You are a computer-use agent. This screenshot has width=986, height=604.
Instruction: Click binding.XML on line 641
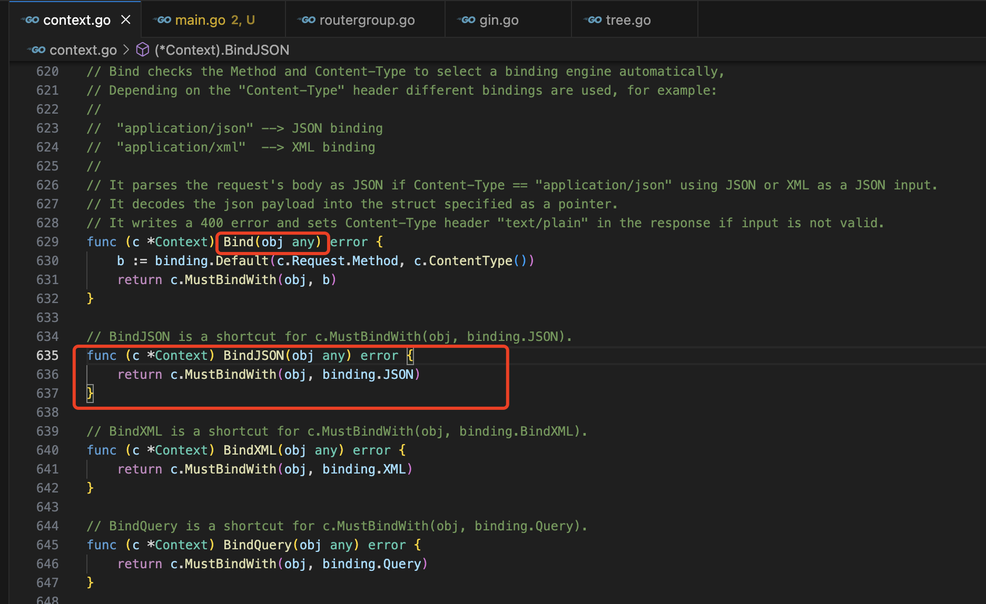(x=364, y=469)
